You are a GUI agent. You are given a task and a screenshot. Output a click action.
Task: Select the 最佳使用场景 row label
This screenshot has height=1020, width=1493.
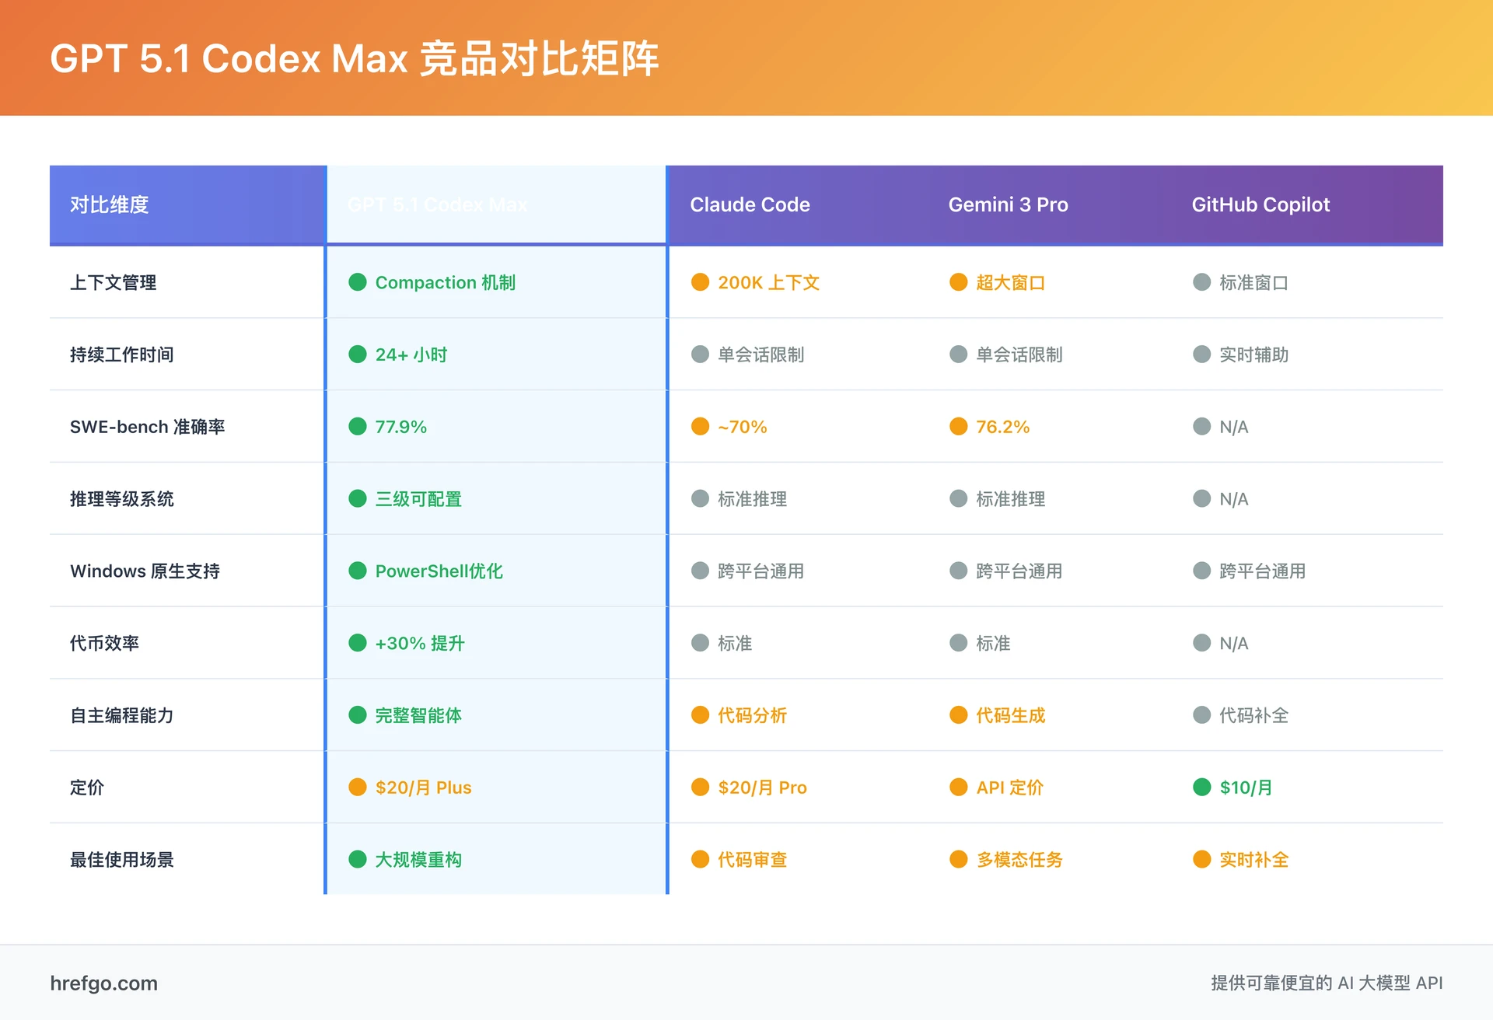(x=122, y=859)
